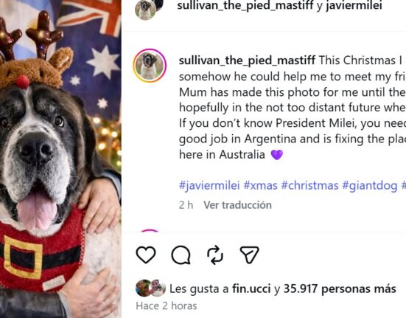Click the Hace 2 horas timestamp
The image size is (406, 318).
click(167, 305)
